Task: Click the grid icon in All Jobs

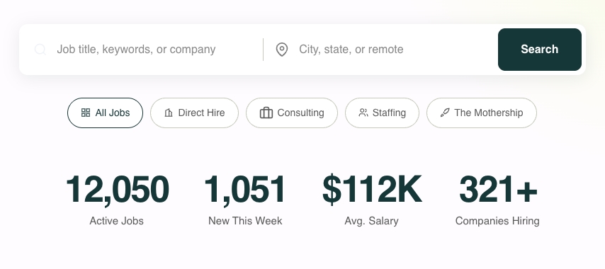Action: point(86,113)
